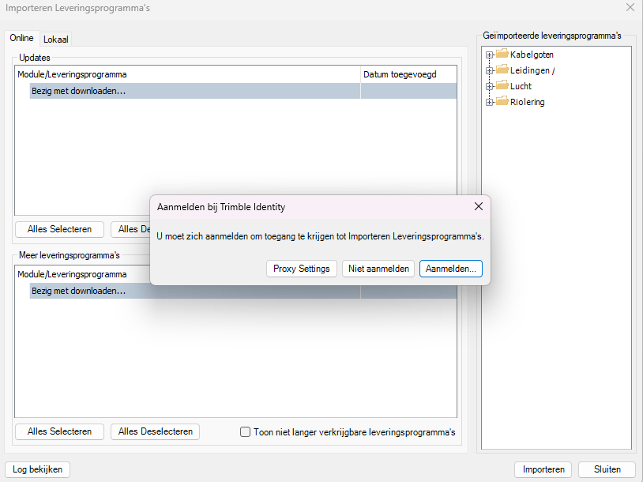Click partially hidden Alles Deselecteren under Updates
Image resolution: width=643 pixels, height=482 pixels.
pos(131,229)
